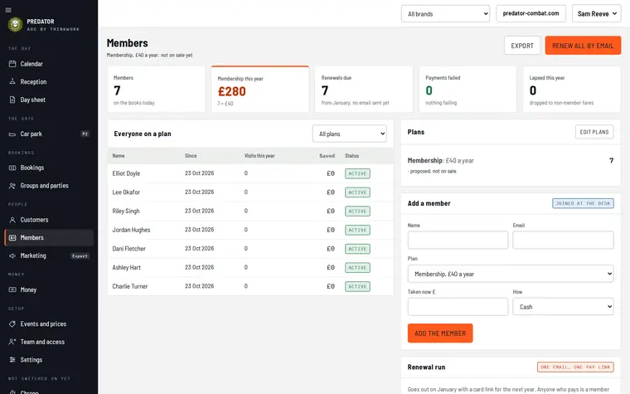Click the Customers person icon
Screen dimensions: 630x394
(12, 220)
